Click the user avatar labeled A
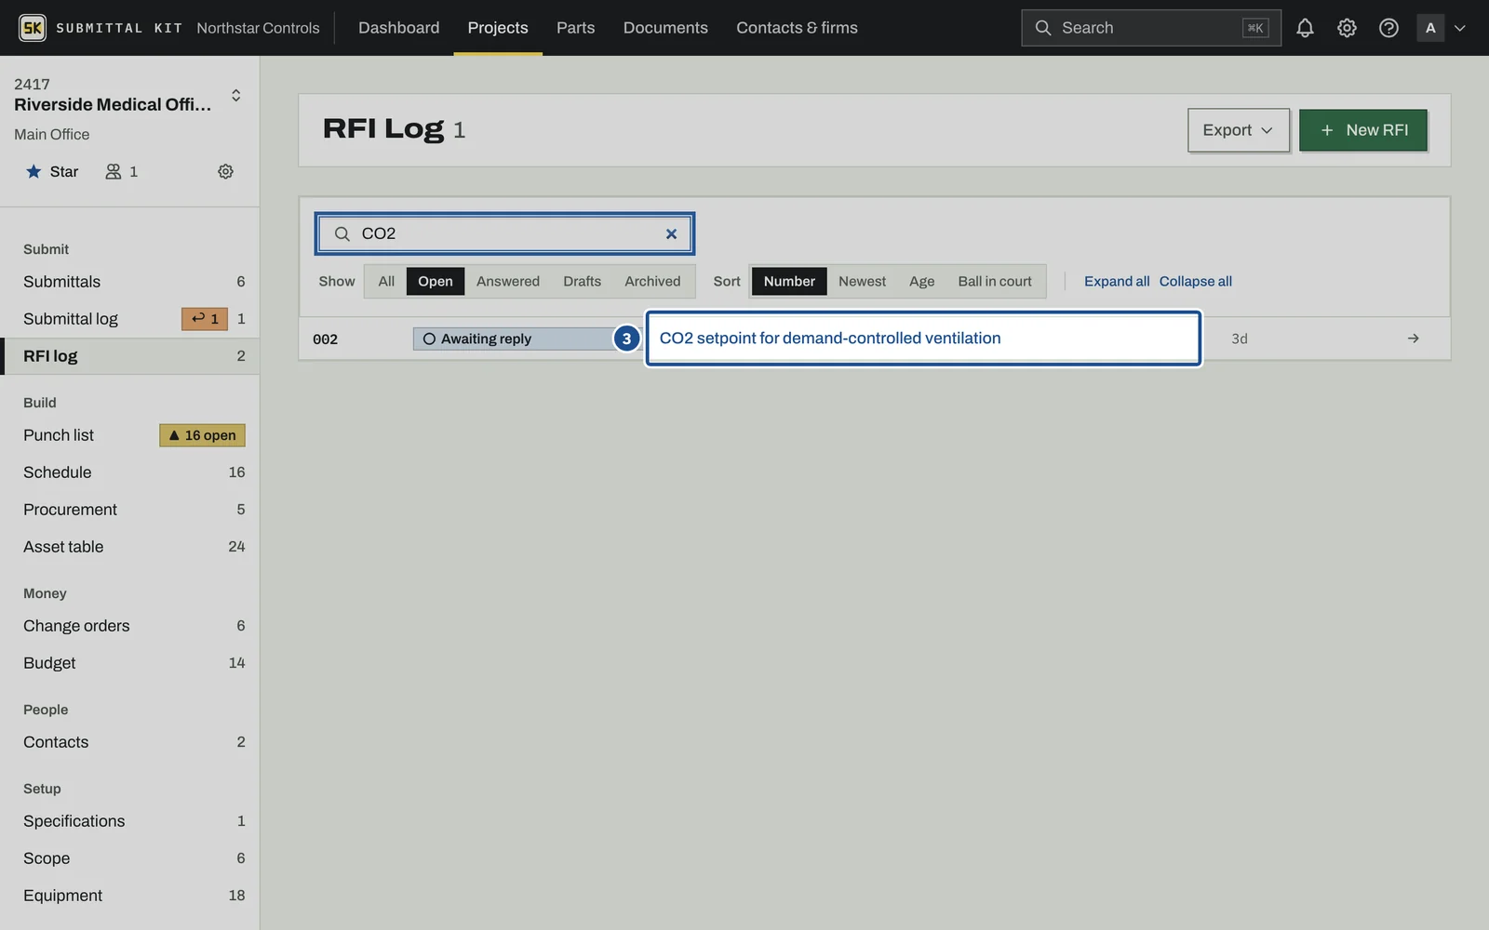The height and width of the screenshot is (930, 1489). 1430,28
